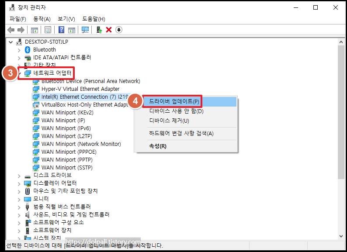The width and height of the screenshot is (347, 252).
Task: Select WAN Miniport (IP)
Action: coord(63,121)
